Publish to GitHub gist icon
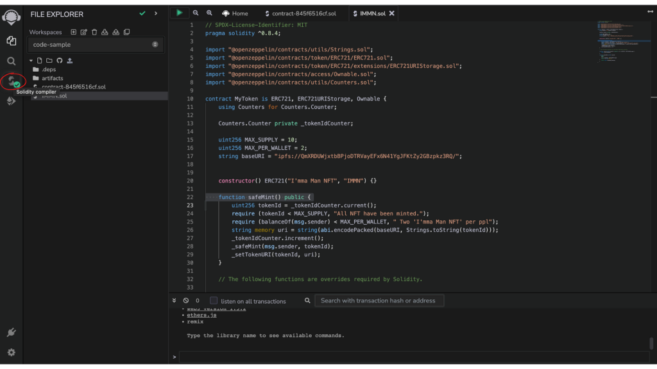The image size is (657, 369). pos(60,61)
